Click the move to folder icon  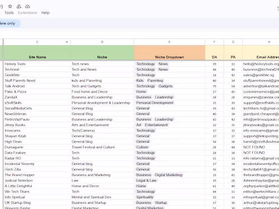pos(19,7)
